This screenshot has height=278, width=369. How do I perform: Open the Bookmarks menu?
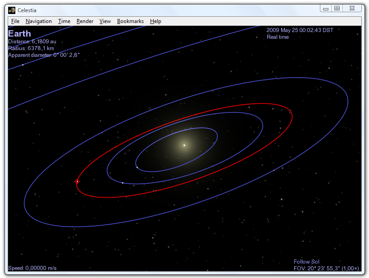(x=130, y=21)
